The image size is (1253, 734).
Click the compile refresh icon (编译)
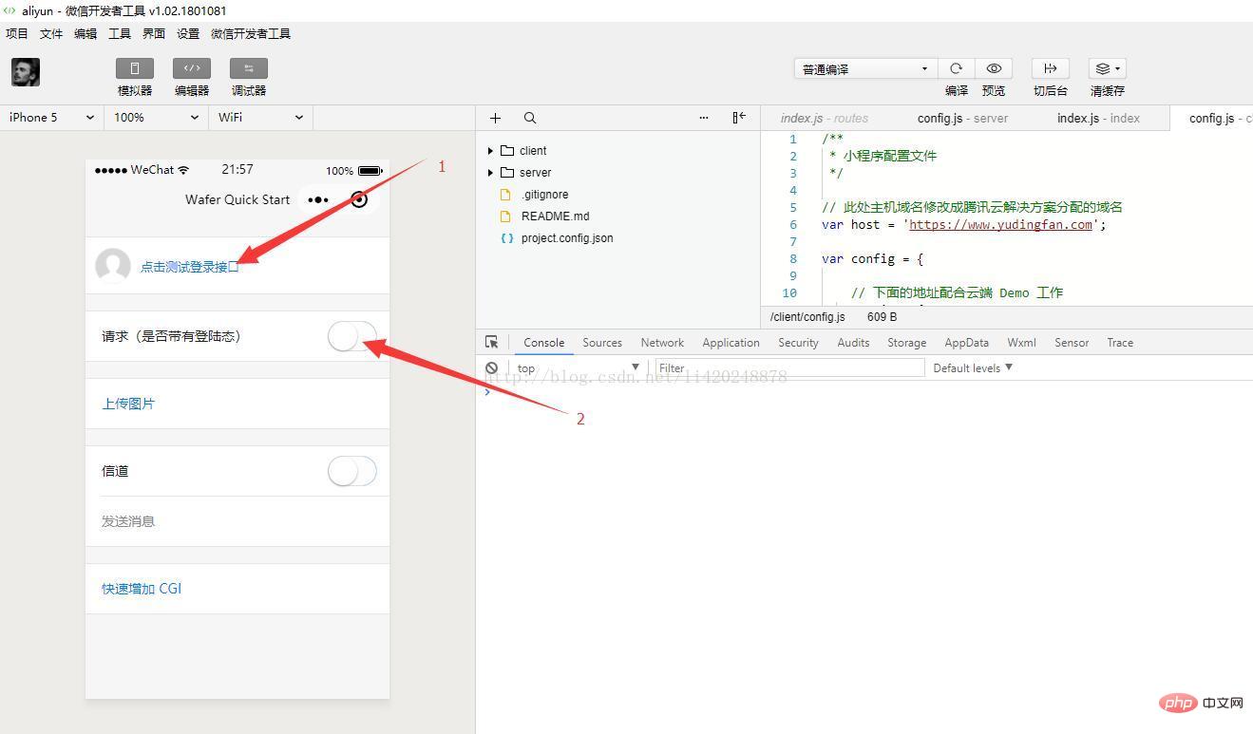pyautogui.click(x=956, y=68)
